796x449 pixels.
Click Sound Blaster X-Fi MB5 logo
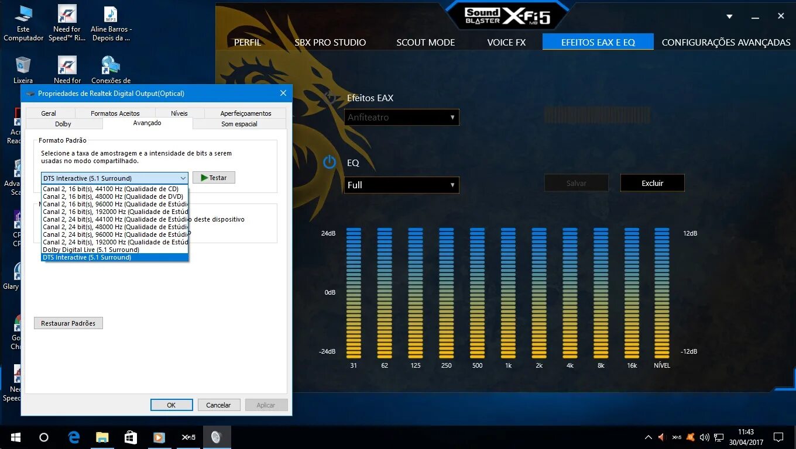(x=507, y=16)
